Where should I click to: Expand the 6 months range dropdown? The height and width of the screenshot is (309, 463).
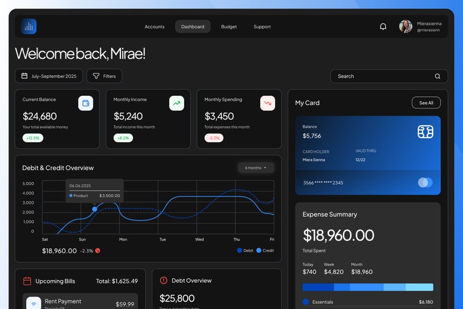click(256, 168)
